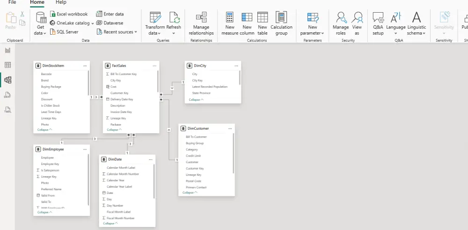The image size is (468, 230).
Task: Collapse the DimEmployee table
Action: [x=45, y=212]
